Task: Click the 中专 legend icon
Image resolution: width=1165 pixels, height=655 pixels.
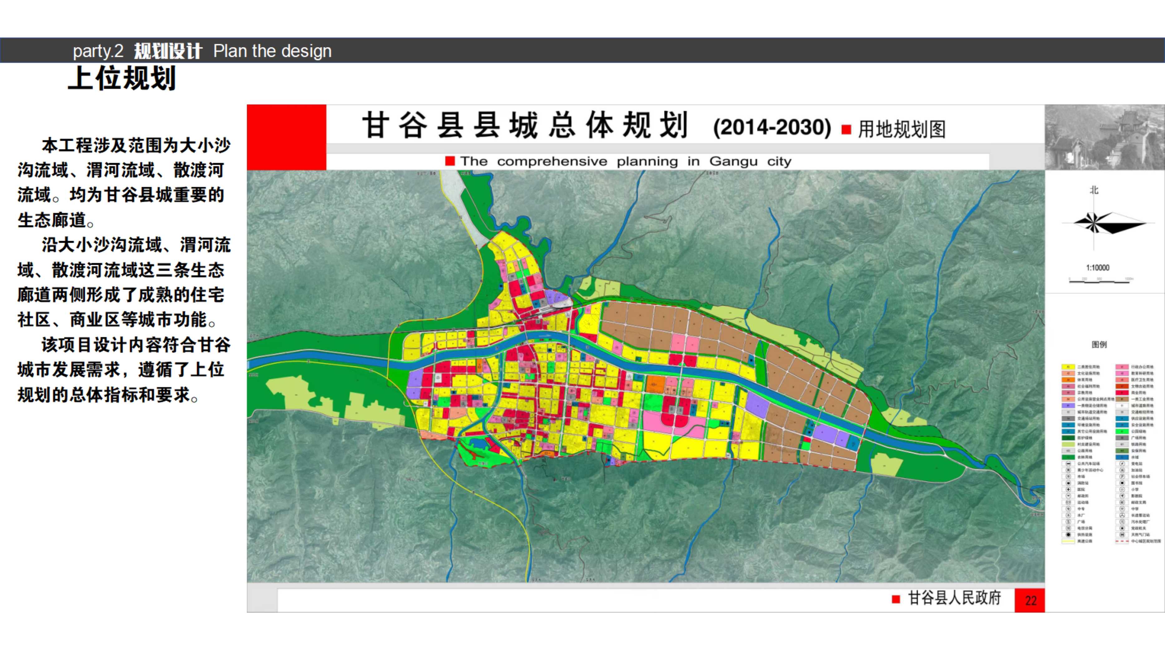Action: tap(1068, 509)
